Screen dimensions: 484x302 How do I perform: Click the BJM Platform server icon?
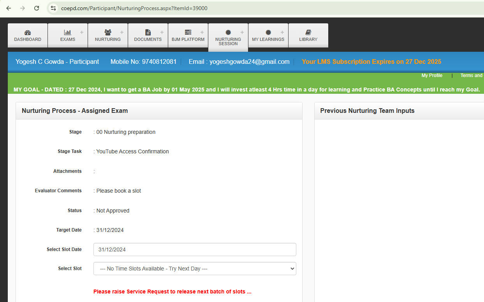coord(188,33)
